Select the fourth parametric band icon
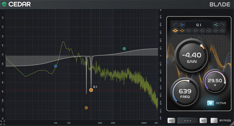Viewport: 234px width, 126px height. [x=195, y=31]
